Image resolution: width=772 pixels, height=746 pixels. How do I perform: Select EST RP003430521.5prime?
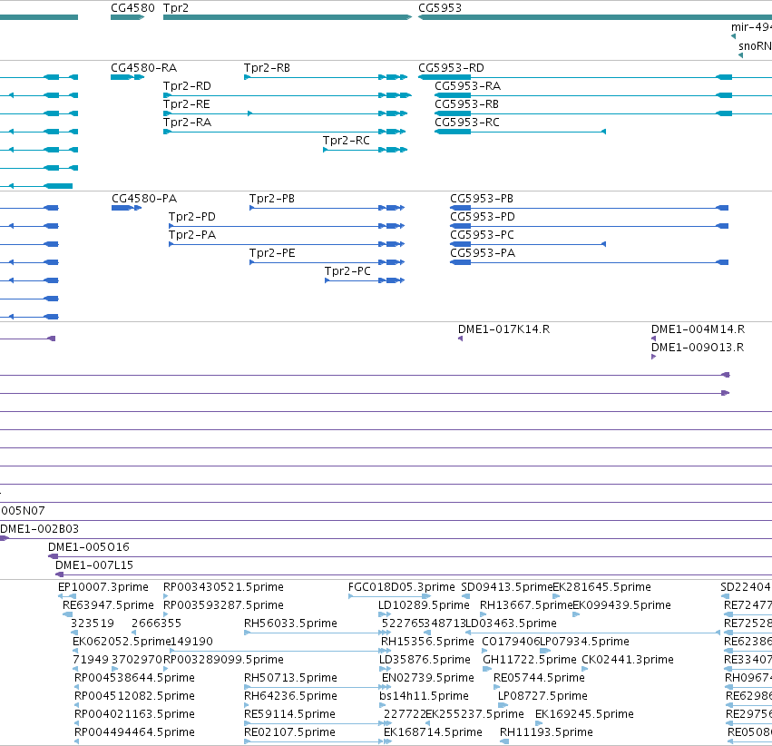coord(223,587)
